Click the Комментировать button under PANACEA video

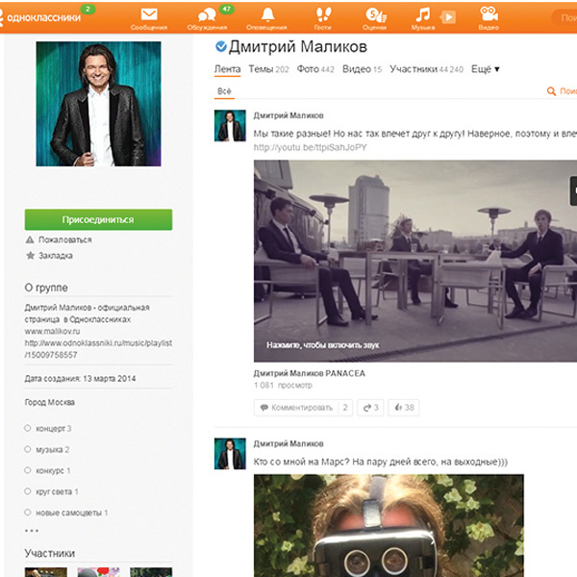point(303,408)
